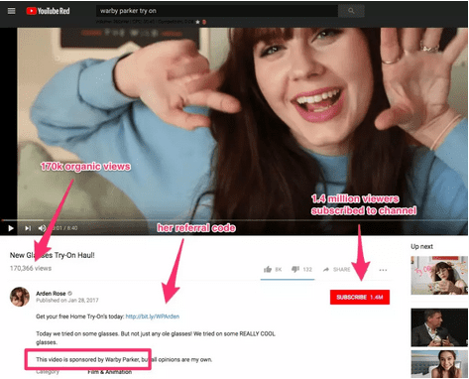
Task: Open Film & Animation category link
Action: tap(109, 372)
